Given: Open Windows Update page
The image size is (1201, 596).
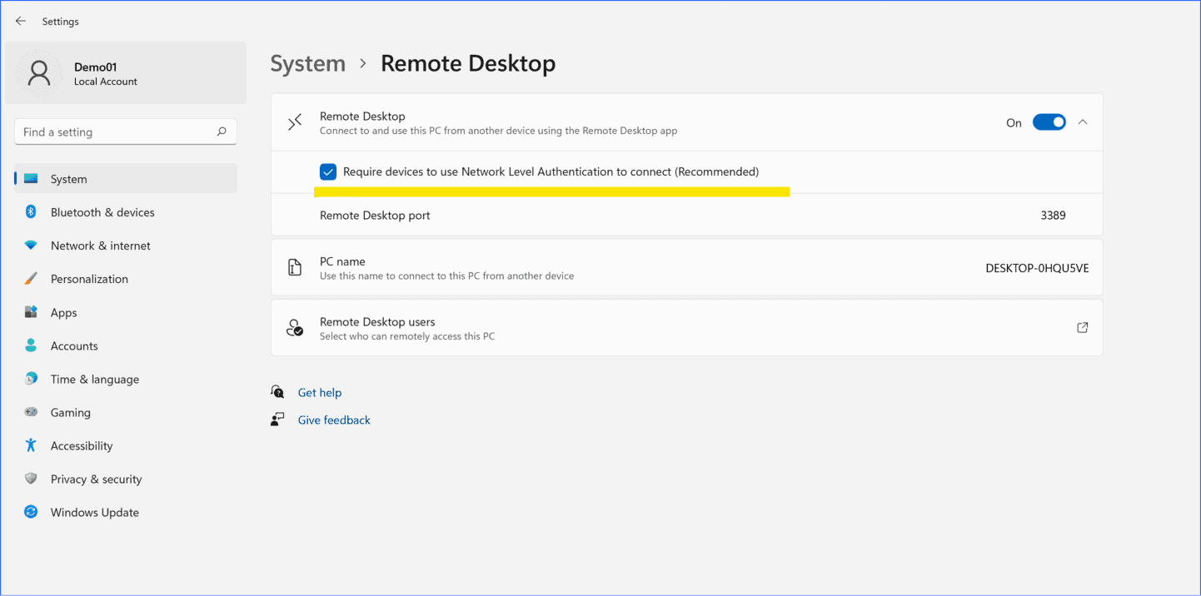Looking at the screenshot, I should 126,512.
